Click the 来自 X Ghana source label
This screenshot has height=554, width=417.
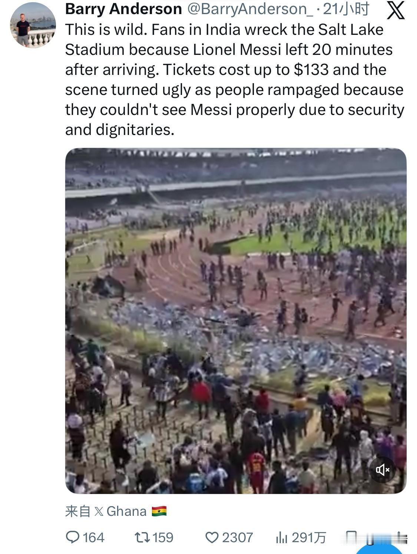pos(116,511)
